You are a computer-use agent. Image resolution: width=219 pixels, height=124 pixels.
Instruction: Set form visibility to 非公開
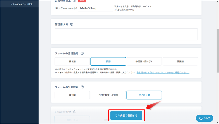(x=72, y=95)
